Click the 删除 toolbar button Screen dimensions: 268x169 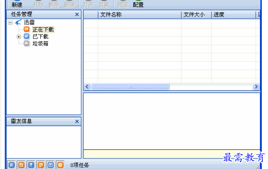click(x=69, y=4)
